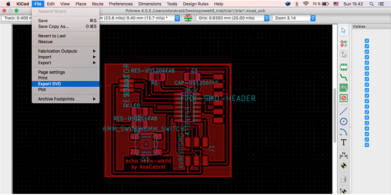Select the add dimension tool

tap(344, 155)
